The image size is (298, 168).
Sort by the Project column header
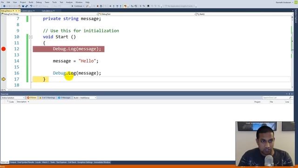257,102
